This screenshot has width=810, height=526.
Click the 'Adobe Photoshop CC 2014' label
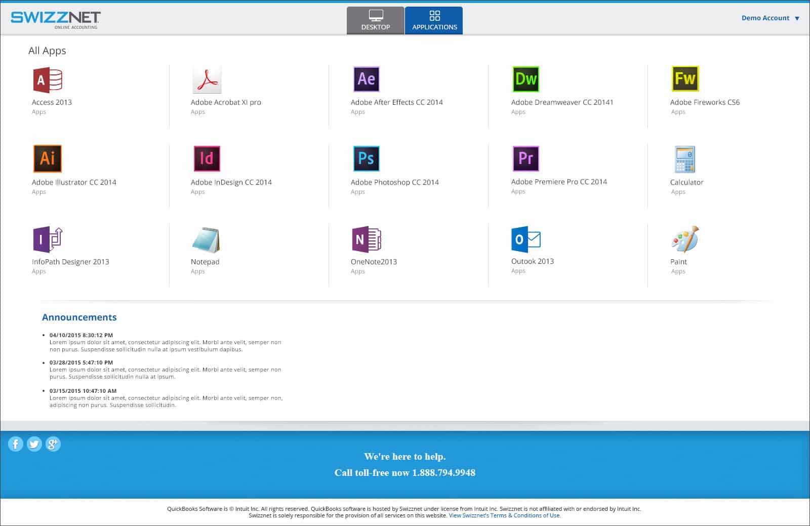click(395, 182)
